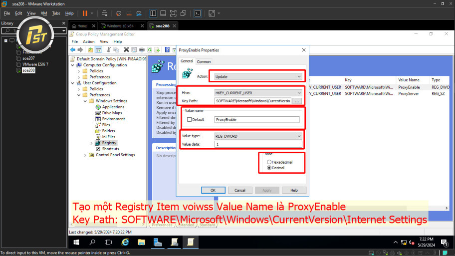Click Value data input field
This screenshot has width=455, height=256.
(258, 144)
